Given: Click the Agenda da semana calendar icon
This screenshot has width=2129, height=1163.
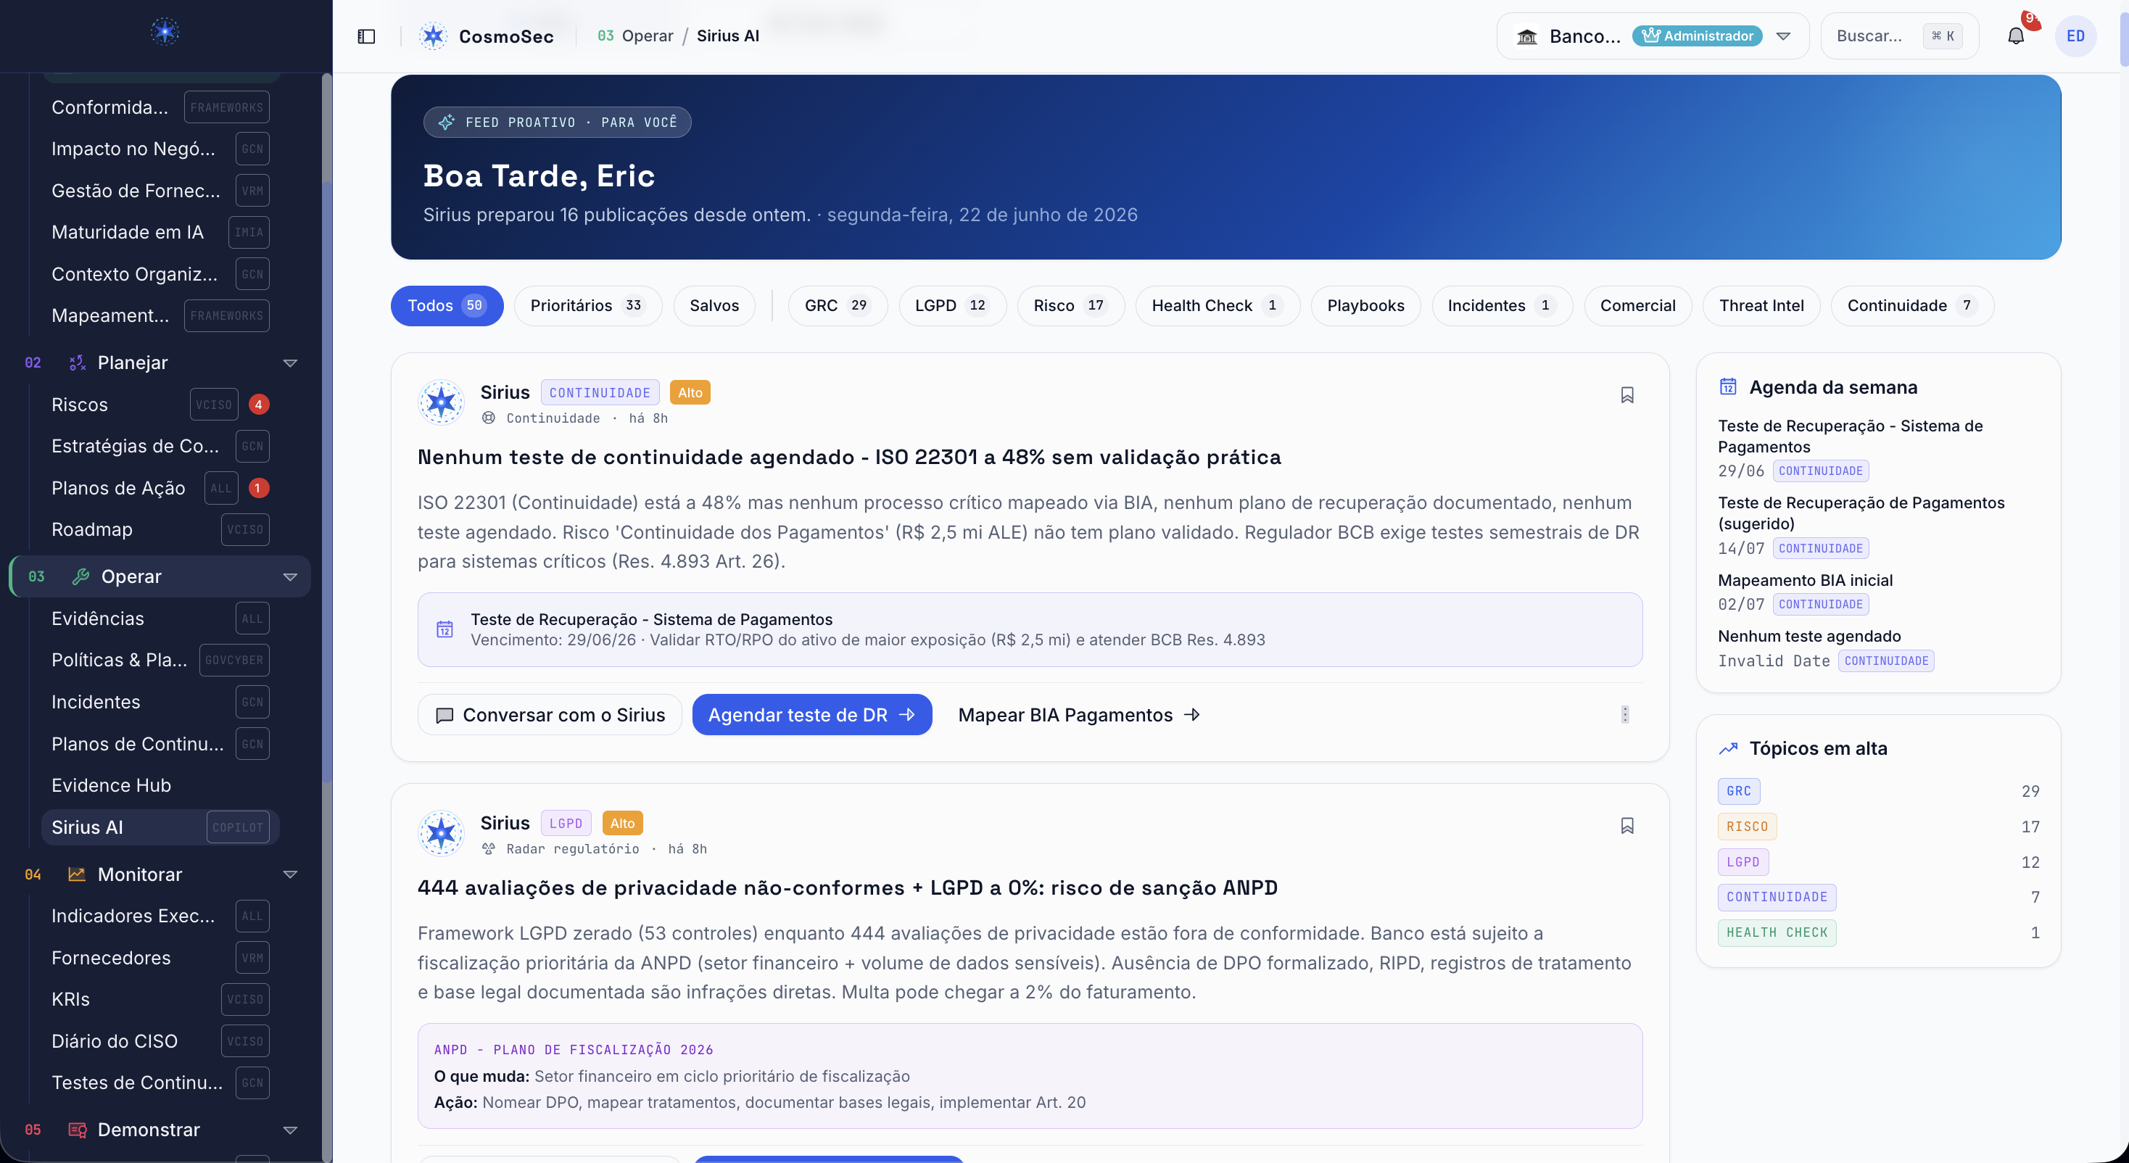Looking at the screenshot, I should [x=1728, y=387].
